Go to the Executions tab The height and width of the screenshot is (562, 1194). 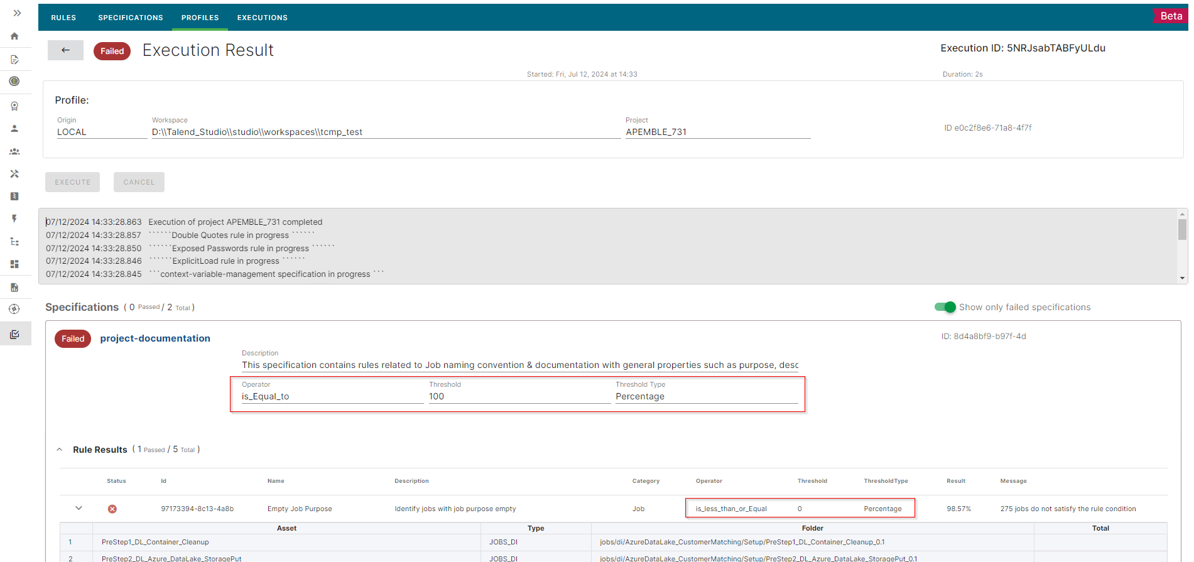pos(262,18)
